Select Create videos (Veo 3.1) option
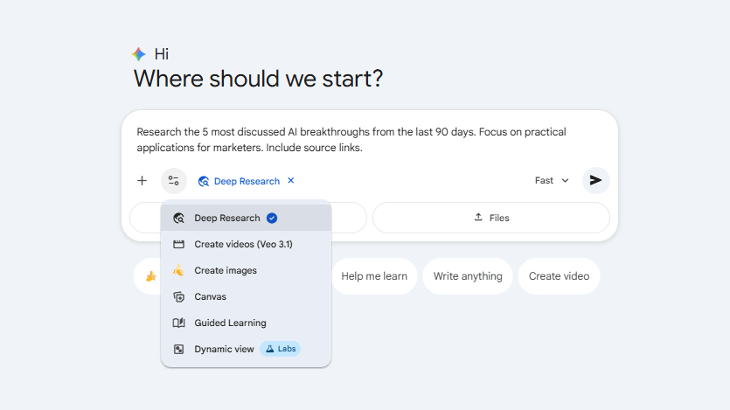This screenshot has height=410, width=730. click(x=232, y=244)
